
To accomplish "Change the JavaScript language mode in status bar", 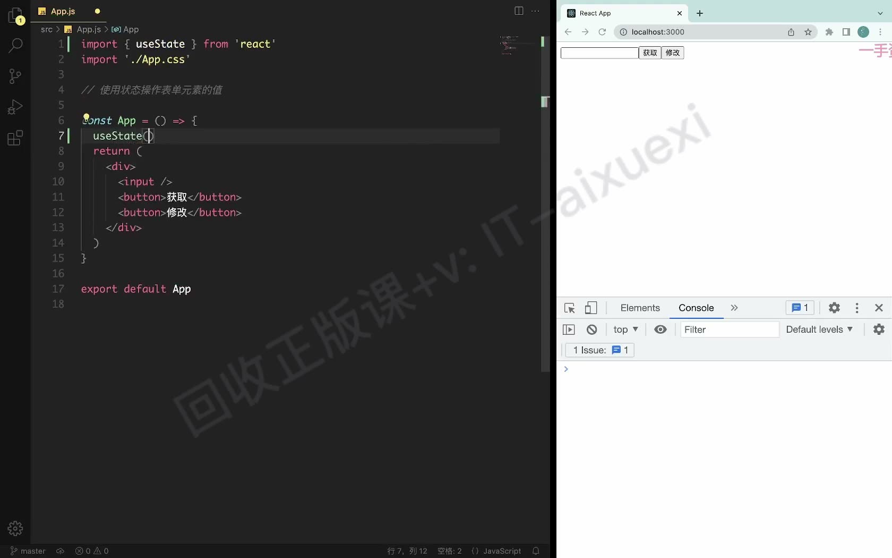I will (x=502, y=551).
